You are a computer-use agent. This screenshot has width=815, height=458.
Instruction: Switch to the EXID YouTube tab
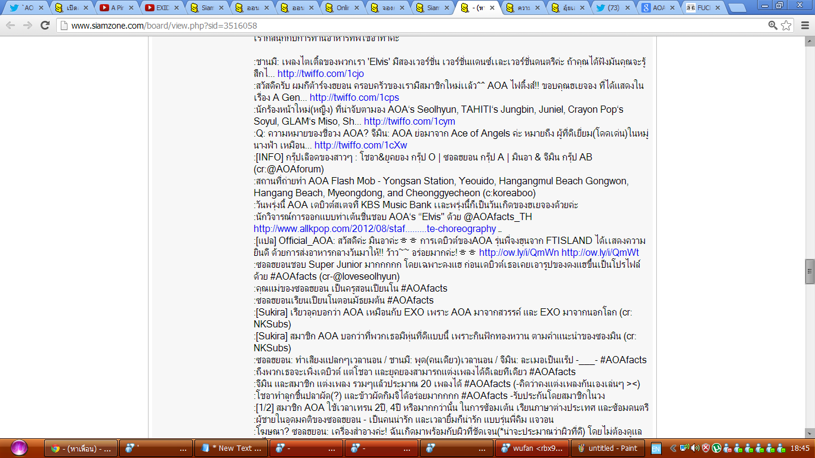164,8
